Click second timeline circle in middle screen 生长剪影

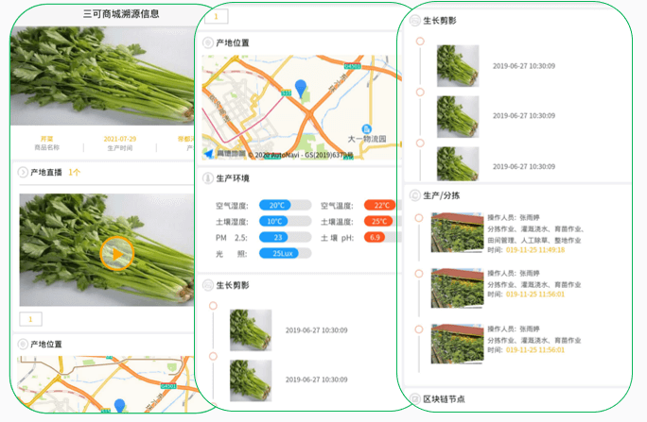tap(213, 356)
